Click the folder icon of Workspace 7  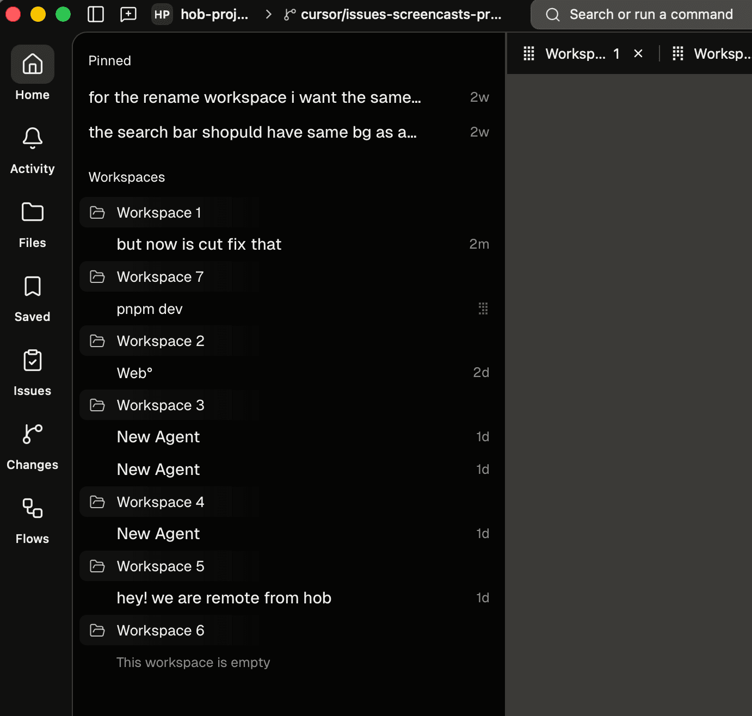click(x=97, y=276)
